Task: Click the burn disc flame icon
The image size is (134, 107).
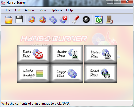Action: click(32, 19)
